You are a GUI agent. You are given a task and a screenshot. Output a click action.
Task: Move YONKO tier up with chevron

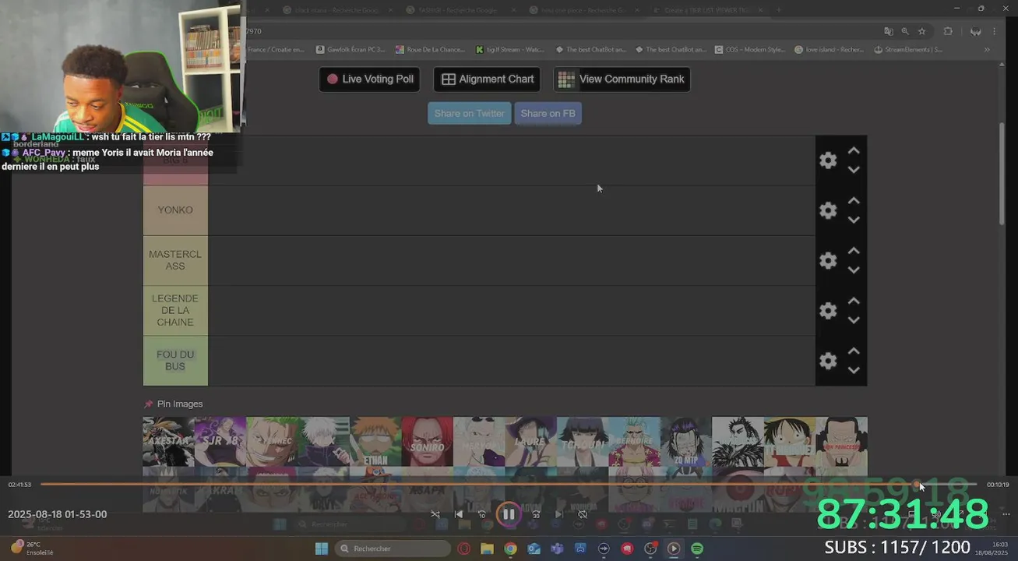point(854,200)
